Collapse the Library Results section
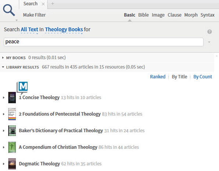 tap(3, 67)
